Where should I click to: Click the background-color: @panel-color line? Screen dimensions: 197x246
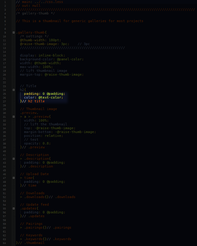tap(51, 59)
